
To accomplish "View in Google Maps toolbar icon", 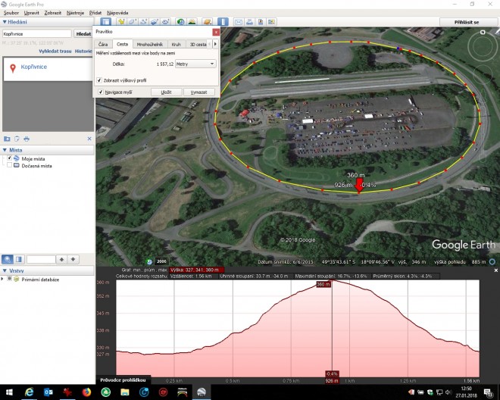I will [x=272, y=22].
